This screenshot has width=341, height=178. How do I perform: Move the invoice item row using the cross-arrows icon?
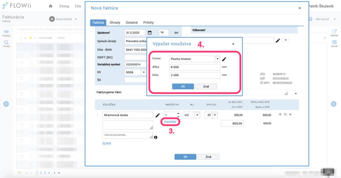pyautogui.click(x=280, y=114)
